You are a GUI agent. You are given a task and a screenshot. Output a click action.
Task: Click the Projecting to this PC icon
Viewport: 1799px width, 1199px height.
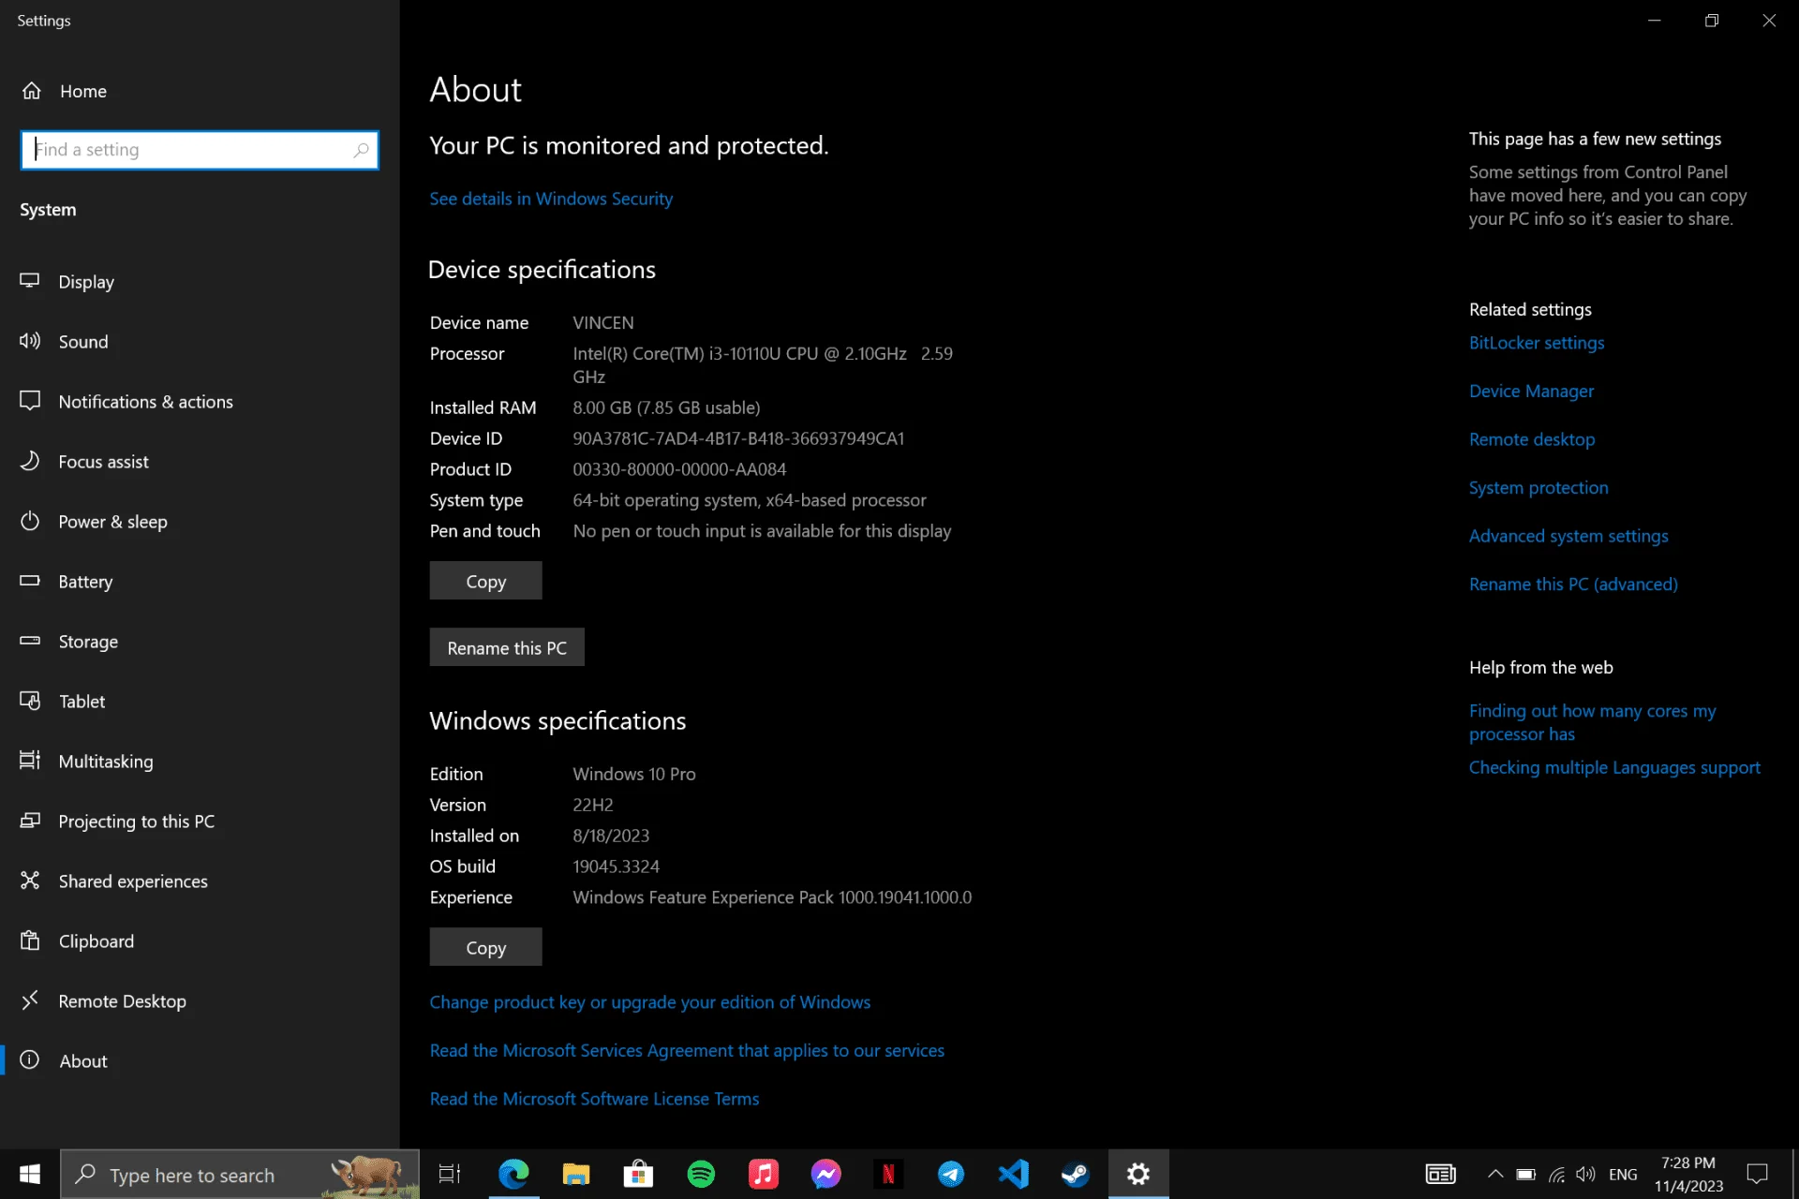30,821
